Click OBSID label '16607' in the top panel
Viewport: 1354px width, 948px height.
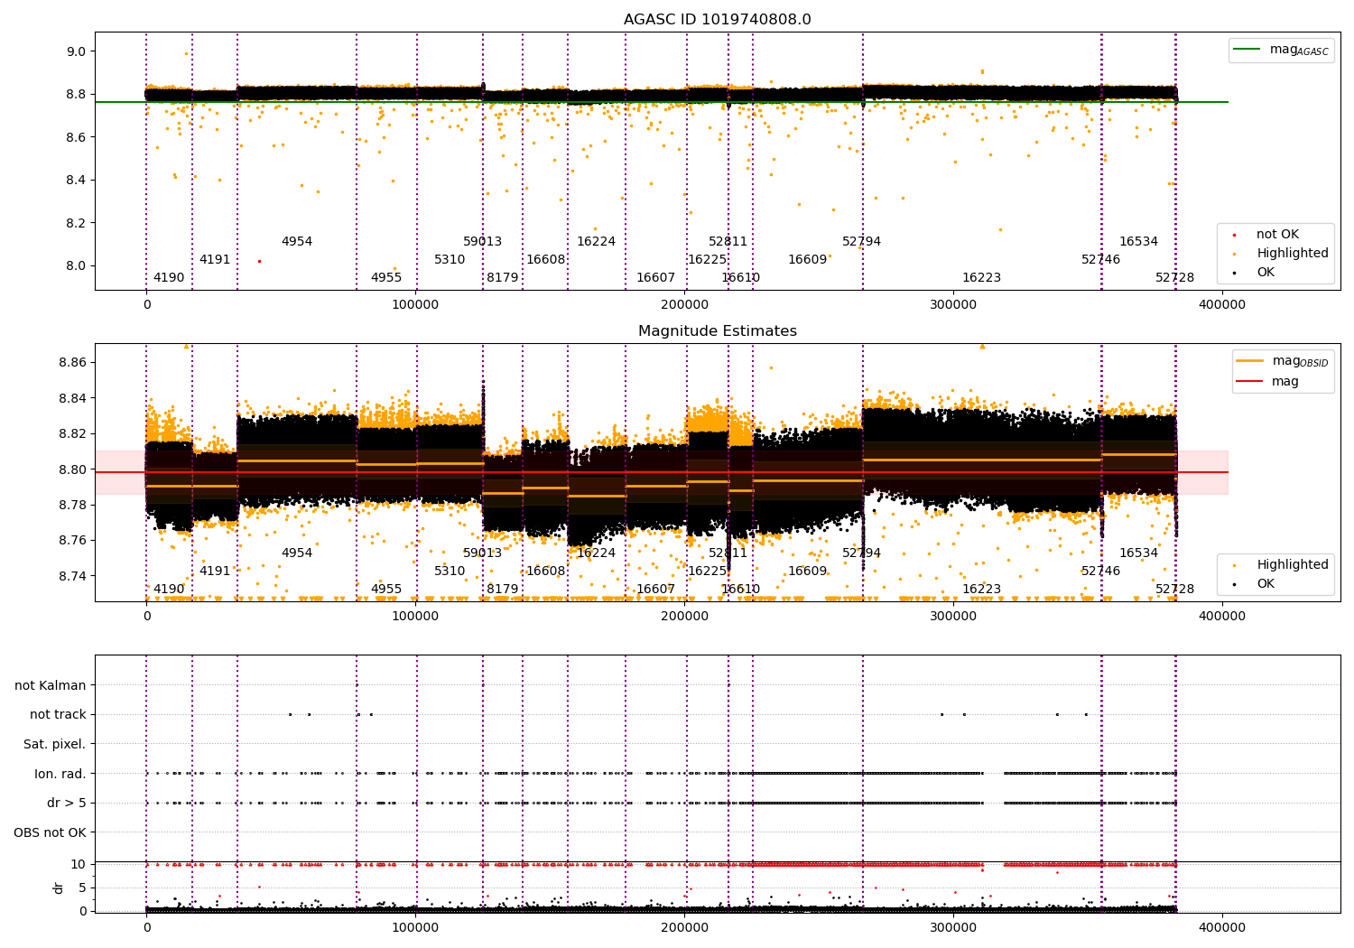(x=656, y=277)
